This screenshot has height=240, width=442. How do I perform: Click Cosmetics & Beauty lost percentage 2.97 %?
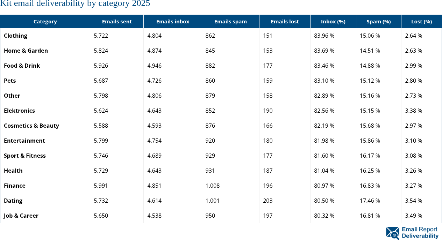[414, 126]
